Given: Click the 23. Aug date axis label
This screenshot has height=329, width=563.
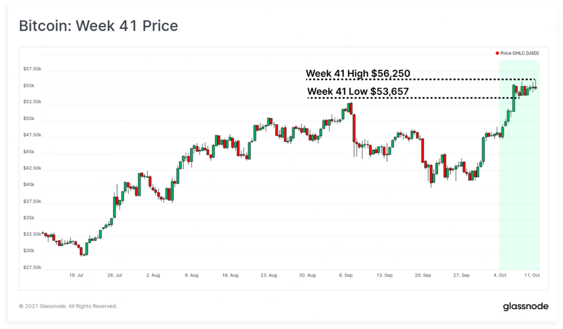Looking at the screenshot, I should tap(269, 275).
